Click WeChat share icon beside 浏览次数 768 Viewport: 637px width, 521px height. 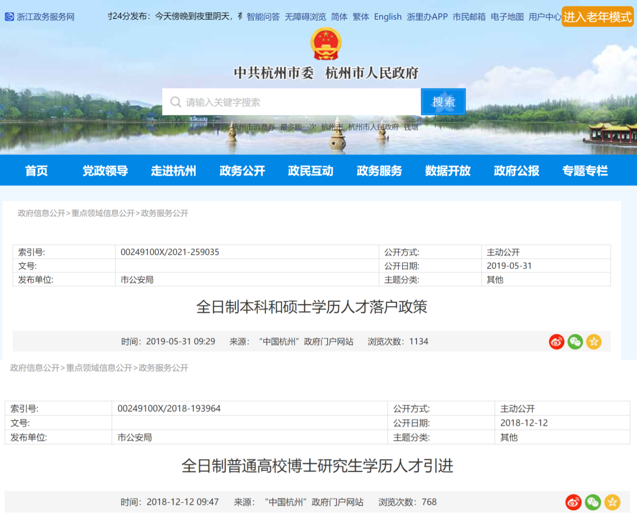tap(593, 502)
